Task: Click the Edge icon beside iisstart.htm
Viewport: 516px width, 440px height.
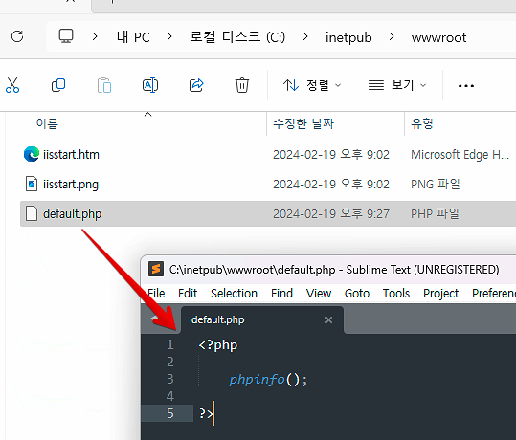Action: pyautogui.click(x=32, y=154)
